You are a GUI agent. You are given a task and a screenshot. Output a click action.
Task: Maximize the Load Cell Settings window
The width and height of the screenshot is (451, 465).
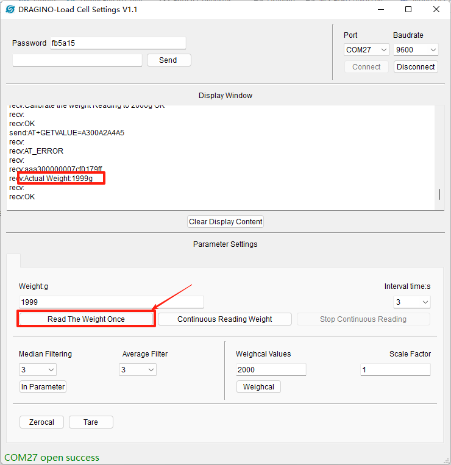(408, 10)
